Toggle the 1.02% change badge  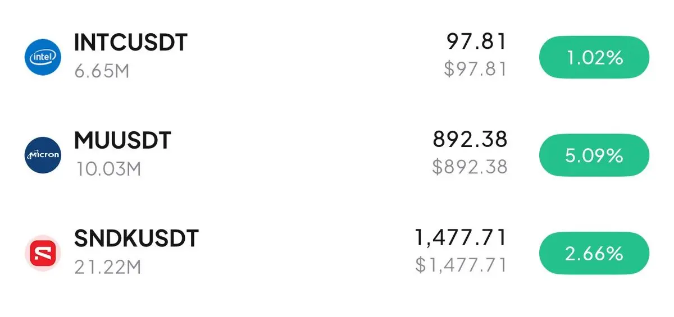pyautogui.click(x=594, y=58)
